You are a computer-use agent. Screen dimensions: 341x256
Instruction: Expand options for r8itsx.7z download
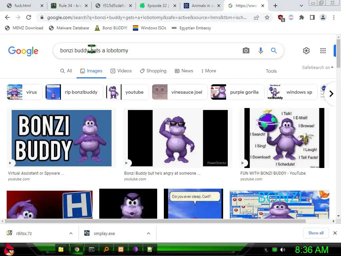coord(71,233)
